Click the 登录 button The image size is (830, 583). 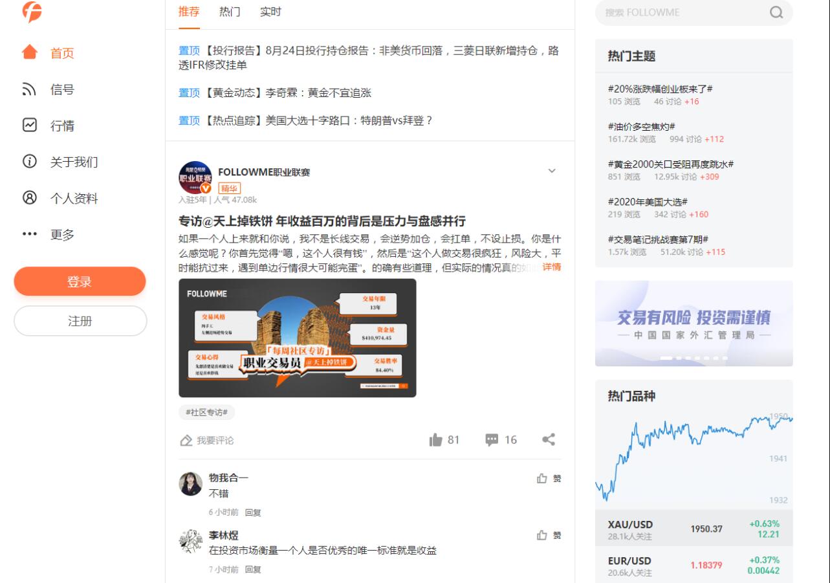pyautogui.click(x=80, y=281)
